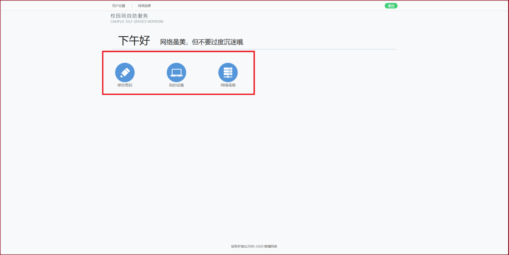
Task: Click the 网络信息 label under the server icon
Action: coord(228,85)
